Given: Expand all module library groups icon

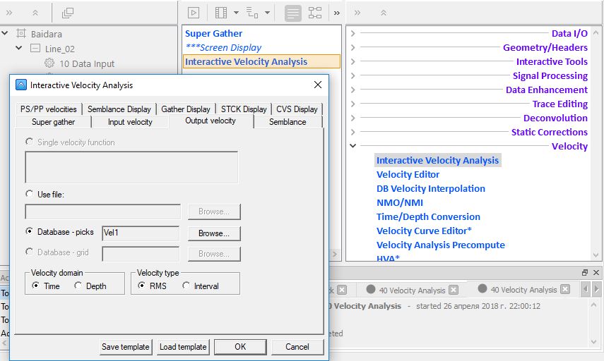Looking at the screenshot, I should tap(357, 13).
